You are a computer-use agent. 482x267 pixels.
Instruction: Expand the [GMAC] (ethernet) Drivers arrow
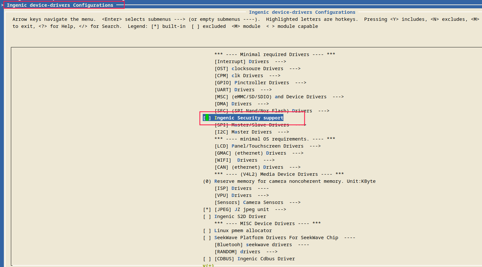[298, 153]
